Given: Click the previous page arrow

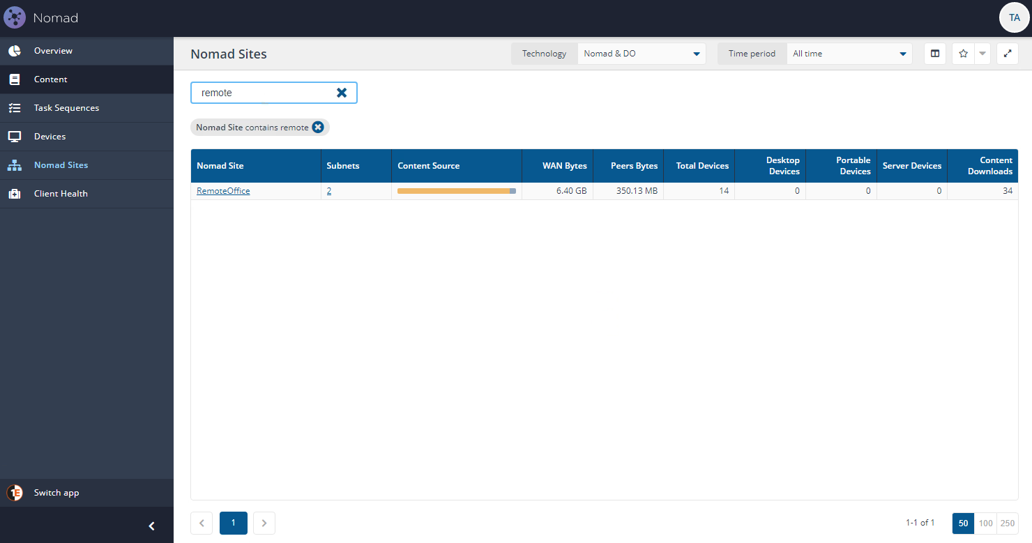Looking at the screenshot, I should point(202,523).
